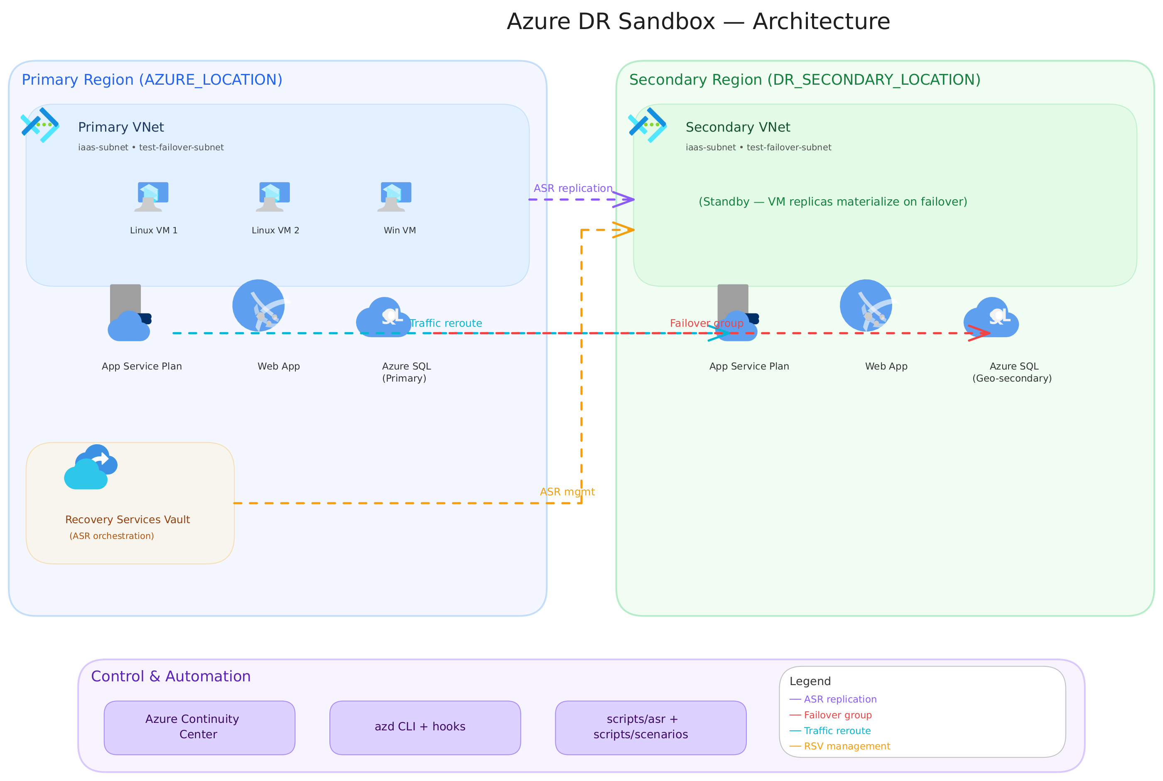
Task: Click Failover group legend entry
Action: pos(831,715)
